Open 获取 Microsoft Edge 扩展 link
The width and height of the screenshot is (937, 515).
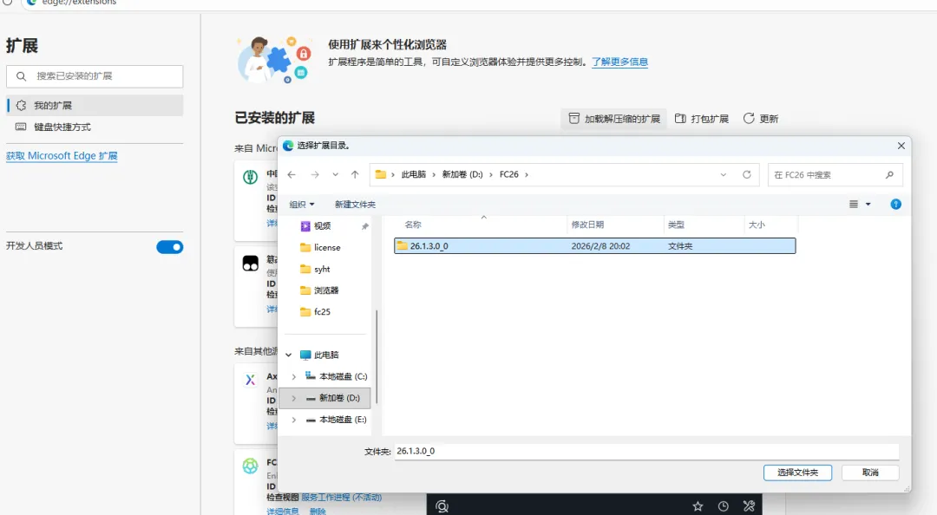[62, 156]
